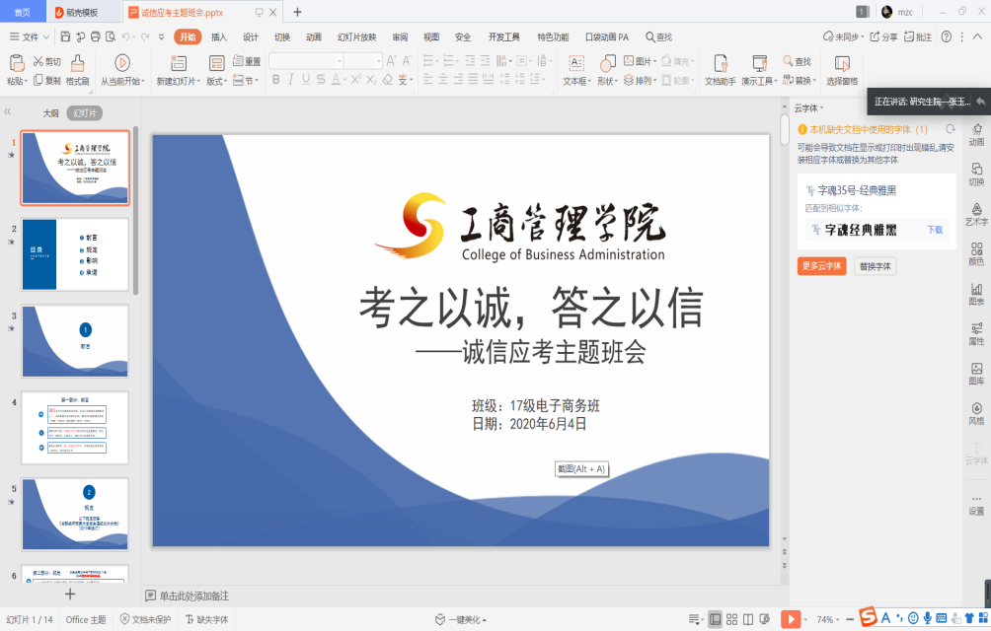Open the 艺术字 word art side panel icon
Screen dimensions: 991x631
click(x=976, y=214)
